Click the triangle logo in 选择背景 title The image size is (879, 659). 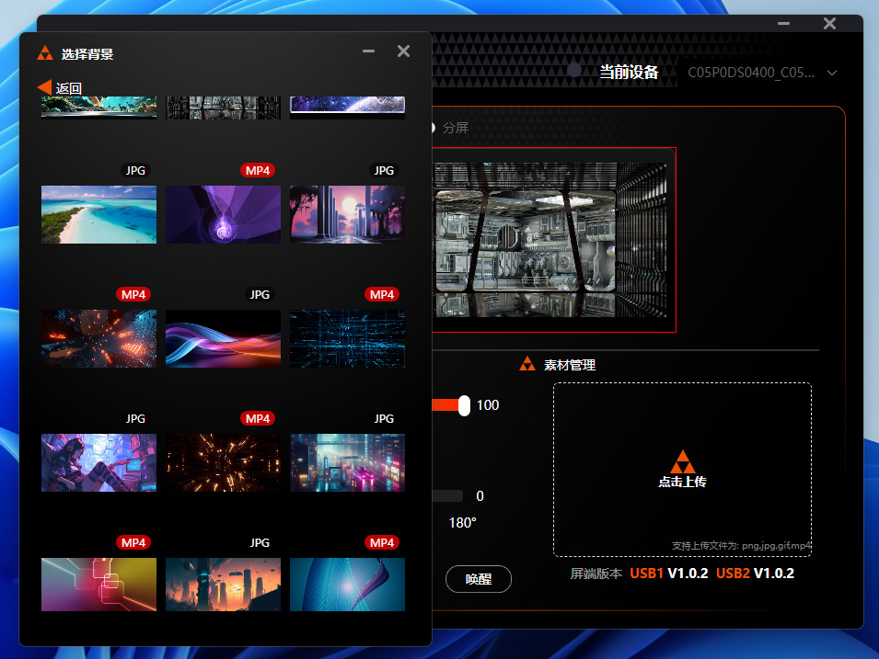45,53
